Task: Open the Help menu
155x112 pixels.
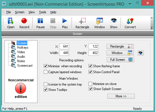Action: pyautogui.click(x=53, y=12)
